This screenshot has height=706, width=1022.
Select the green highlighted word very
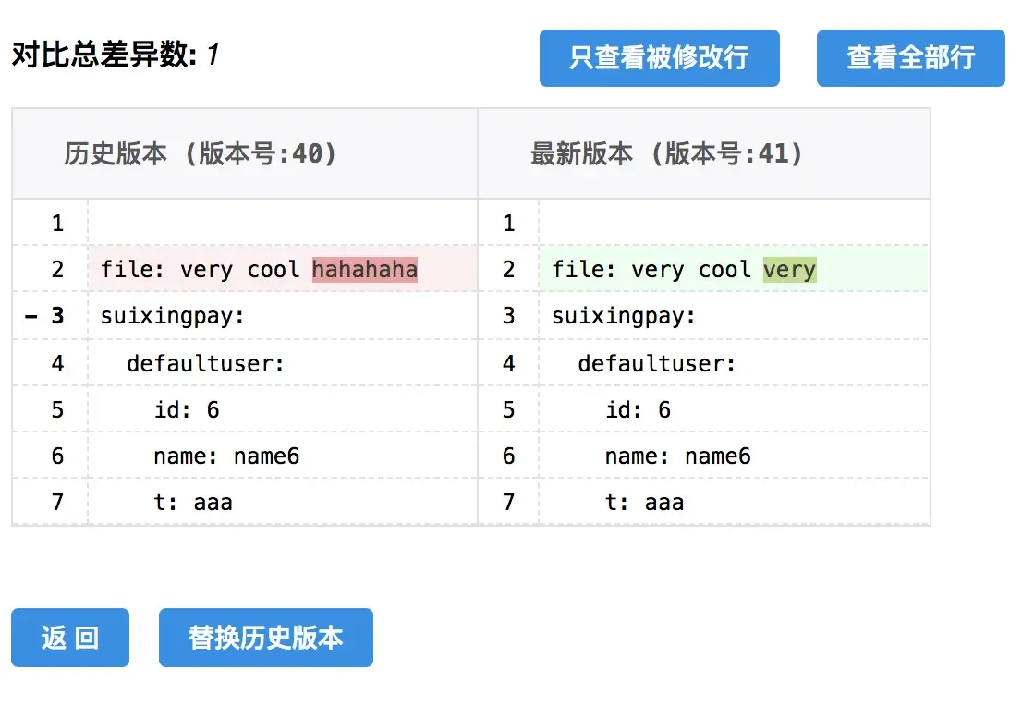click(789, 269)
